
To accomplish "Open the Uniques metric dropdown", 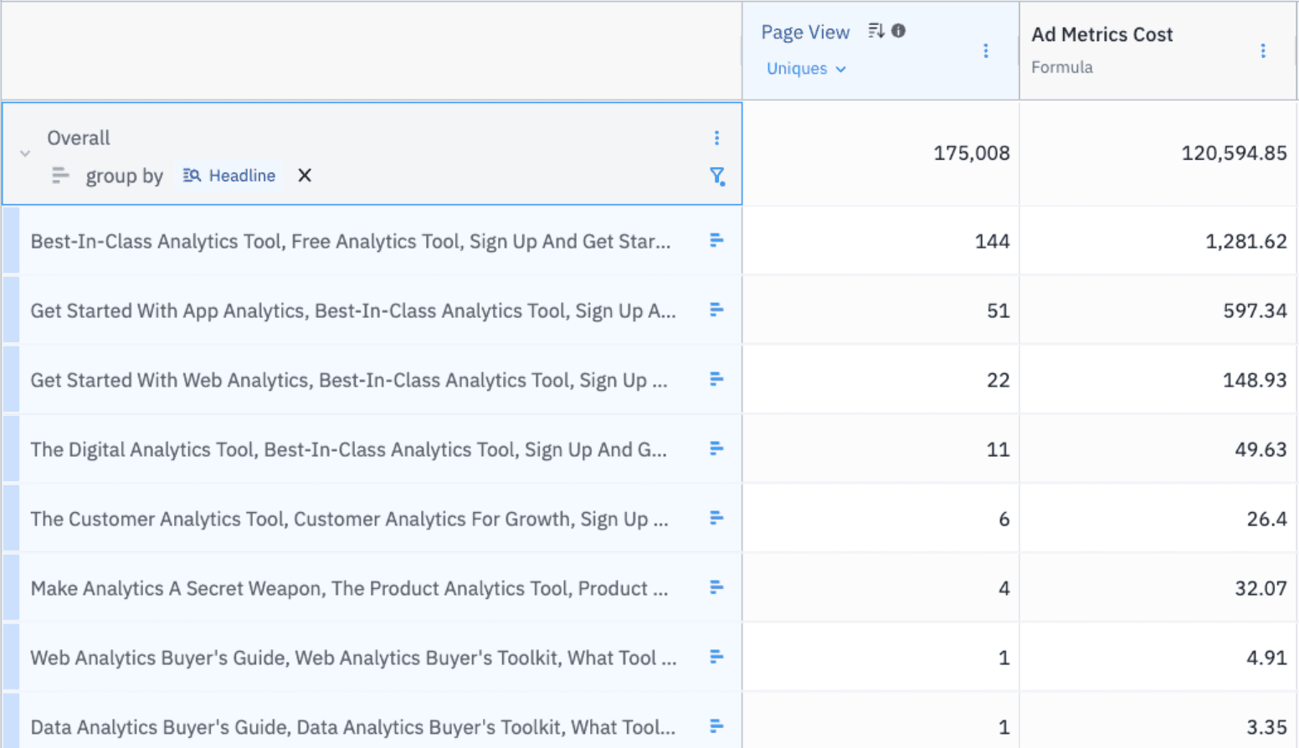I will (805, 69).
